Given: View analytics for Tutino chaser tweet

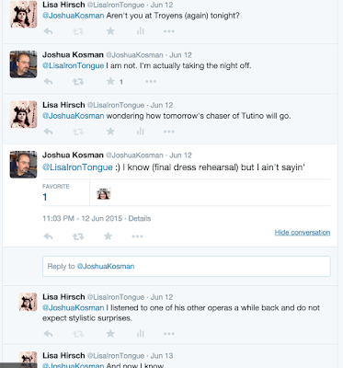Looking at the screenshot, I should (140, 132).
